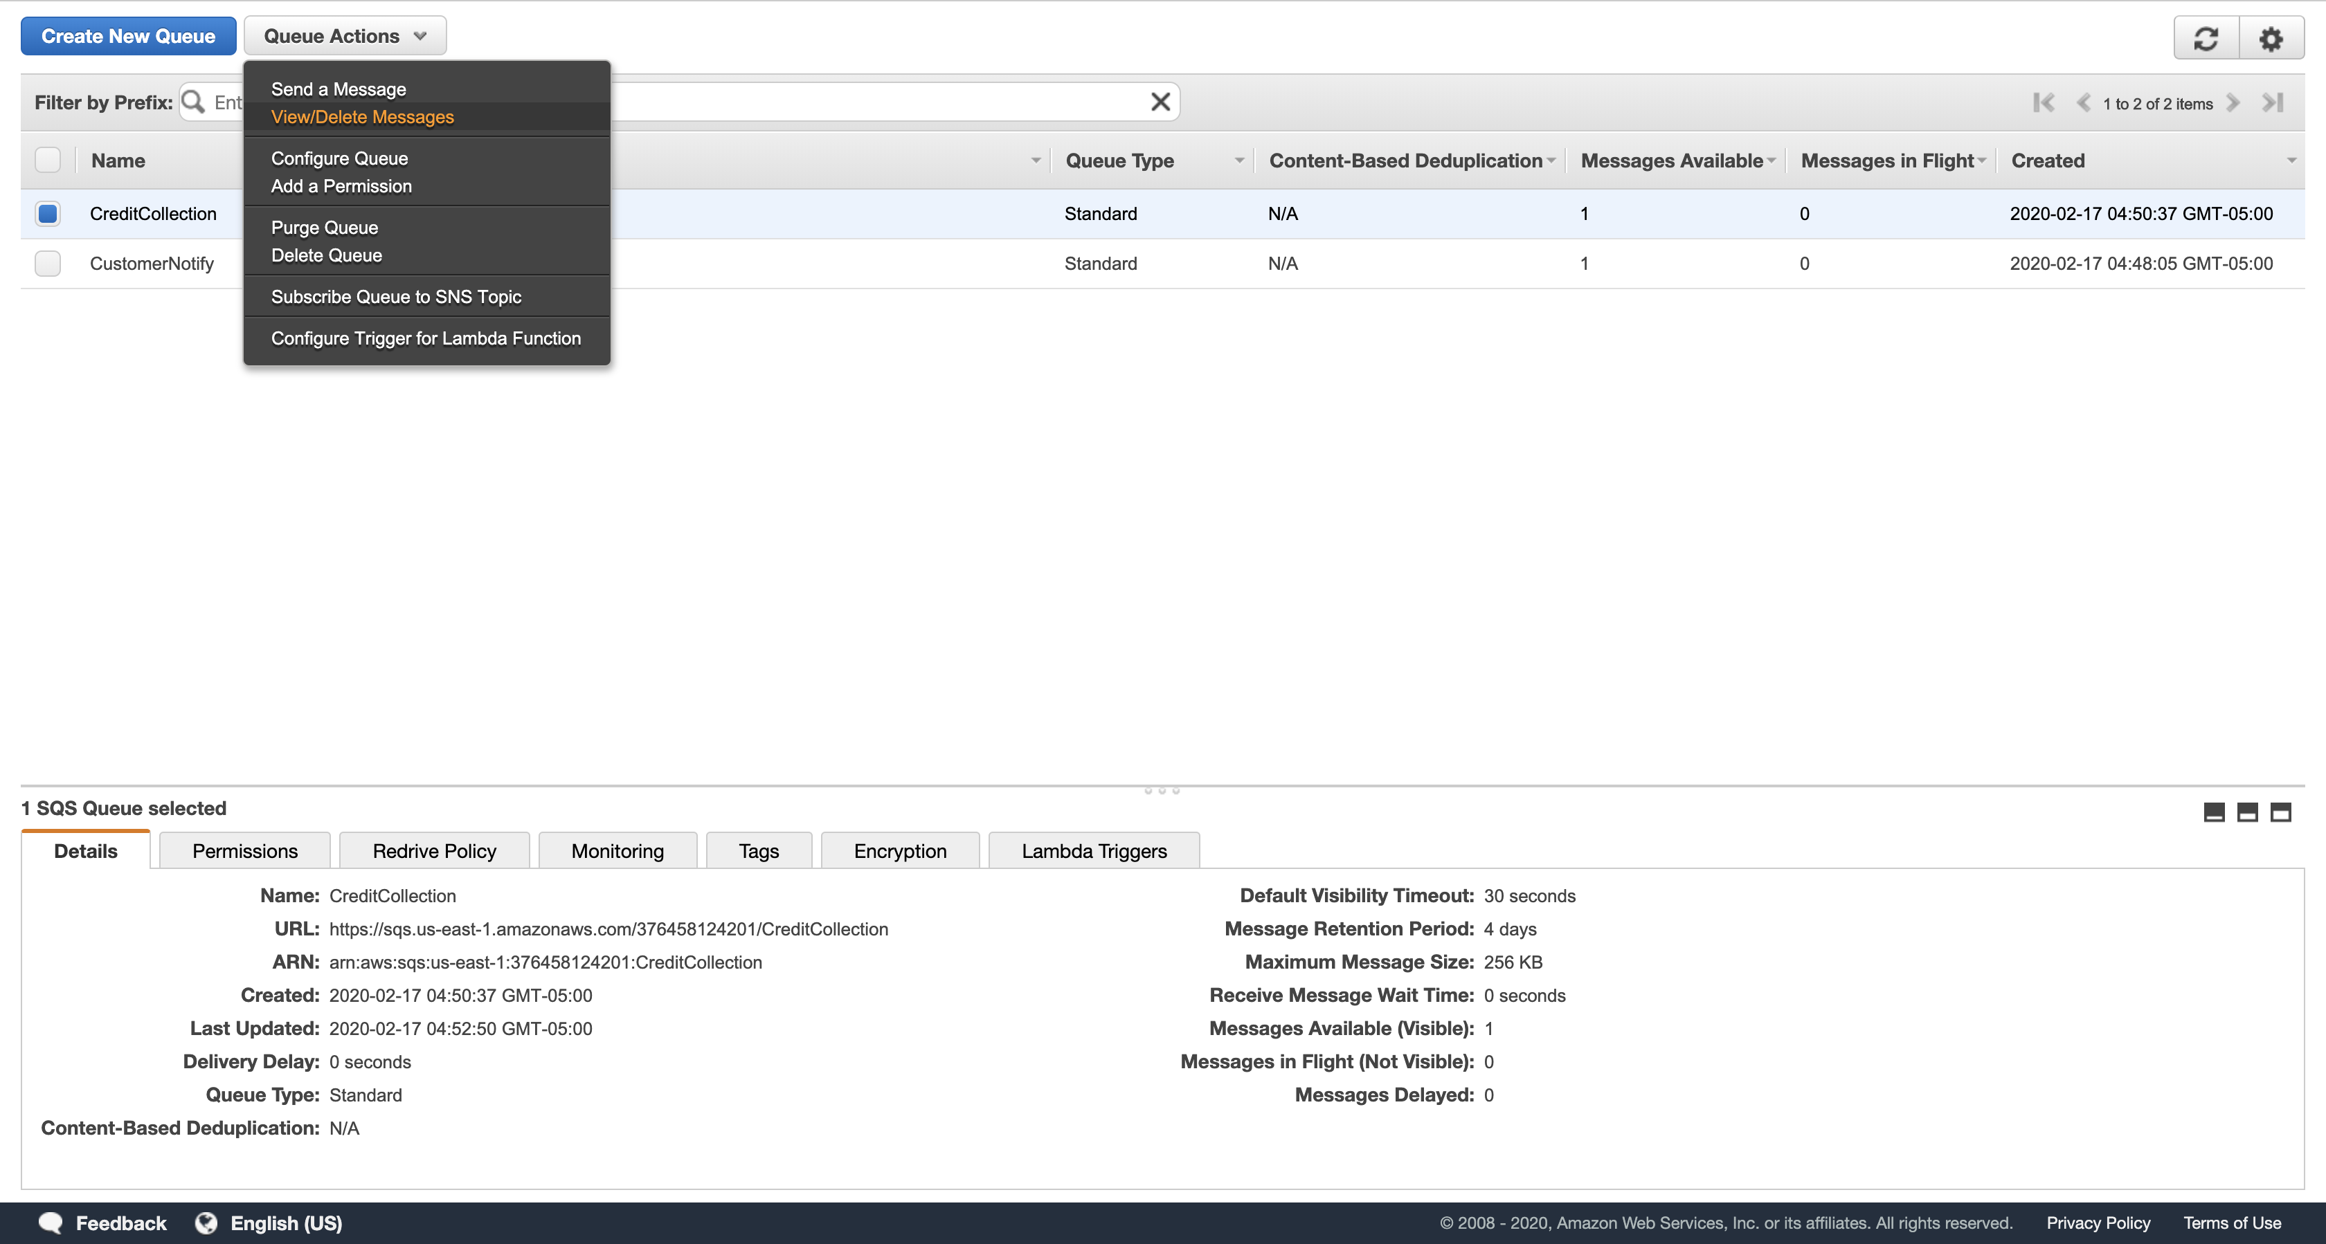Toggle the select-all queues header checkbox
Viewport: 2326px width, 1244px height.
pyautogui.click(x=48, y=160)
